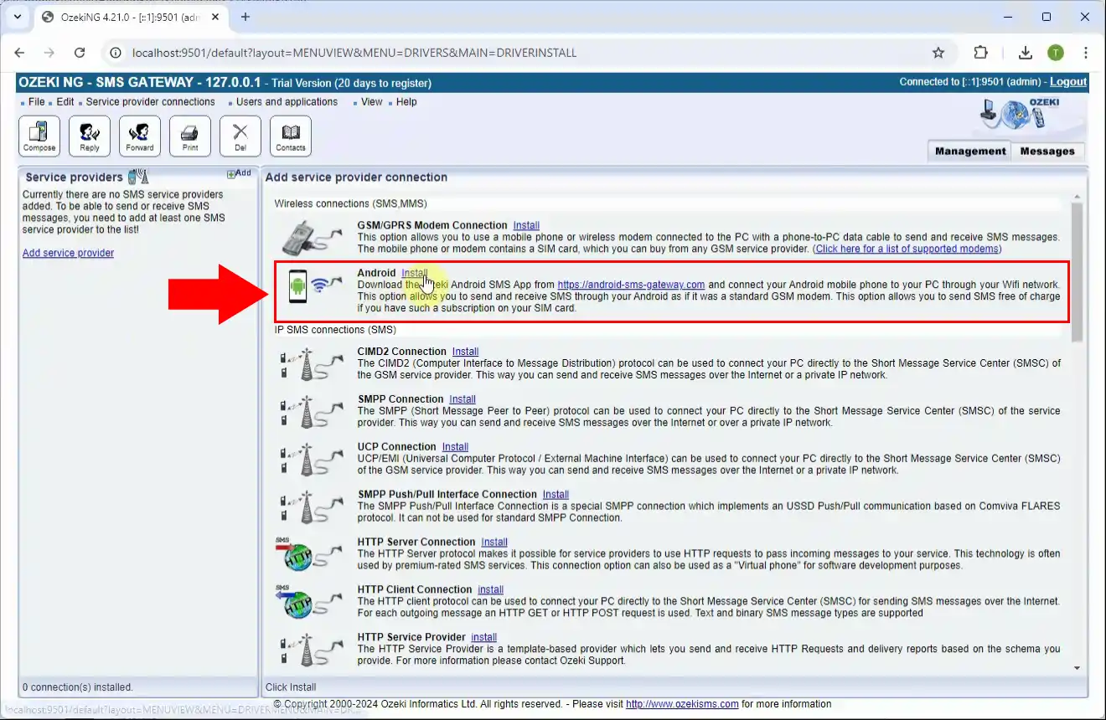Screen dimensions: 1106x720
Task: Click the scrollbar down arrow in main panel
Action: click(x=1078, y=668)
